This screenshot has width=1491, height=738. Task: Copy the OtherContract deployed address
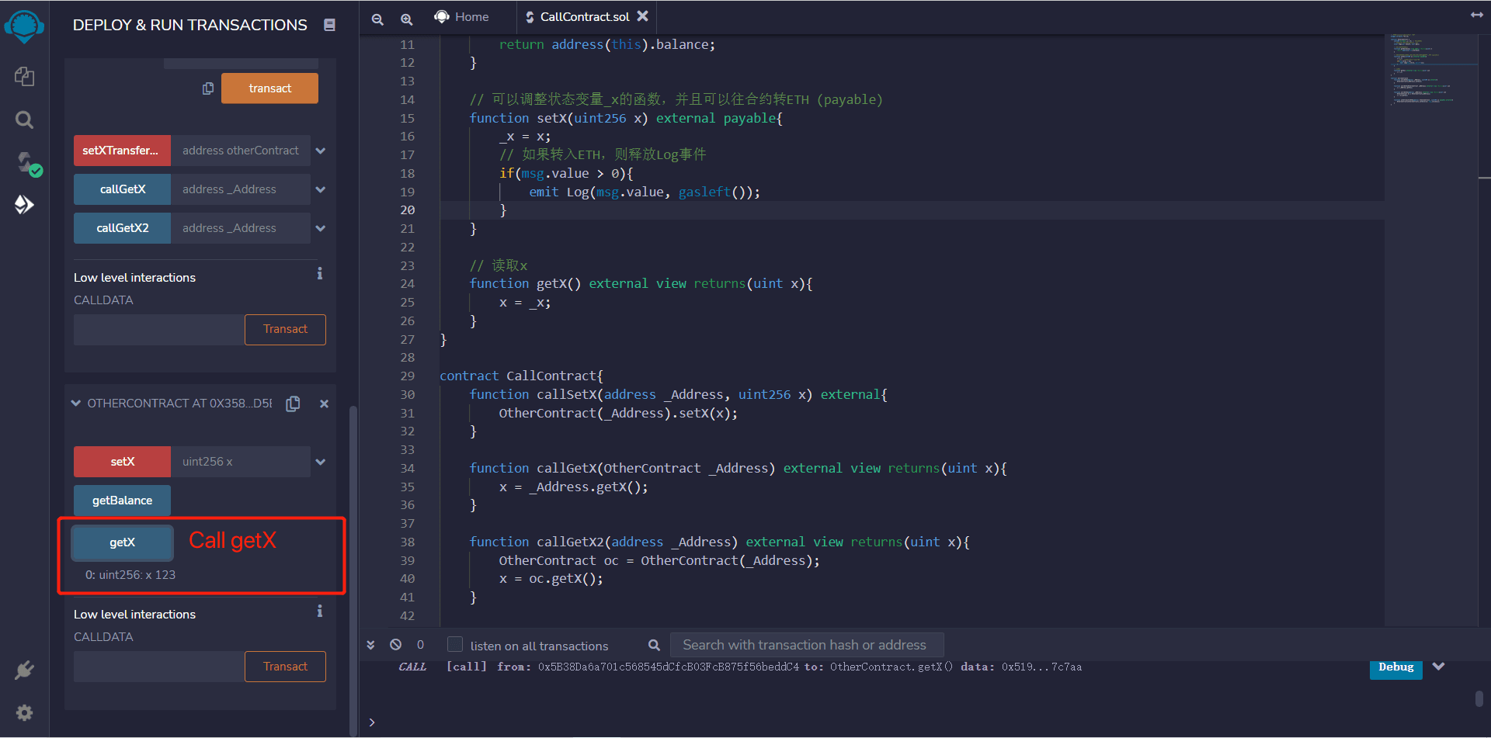point(293,404)
